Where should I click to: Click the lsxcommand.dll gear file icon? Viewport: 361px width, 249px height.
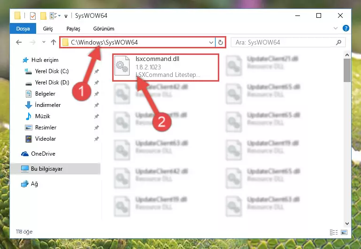(x=122, y=66)
